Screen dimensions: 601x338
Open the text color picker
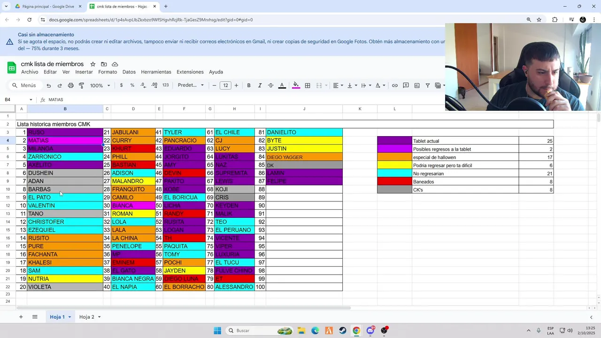282,85
